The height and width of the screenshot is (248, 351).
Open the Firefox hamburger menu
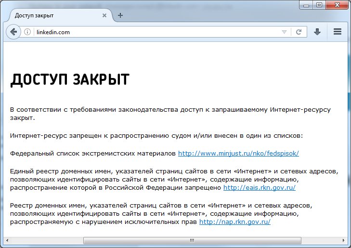338,32
